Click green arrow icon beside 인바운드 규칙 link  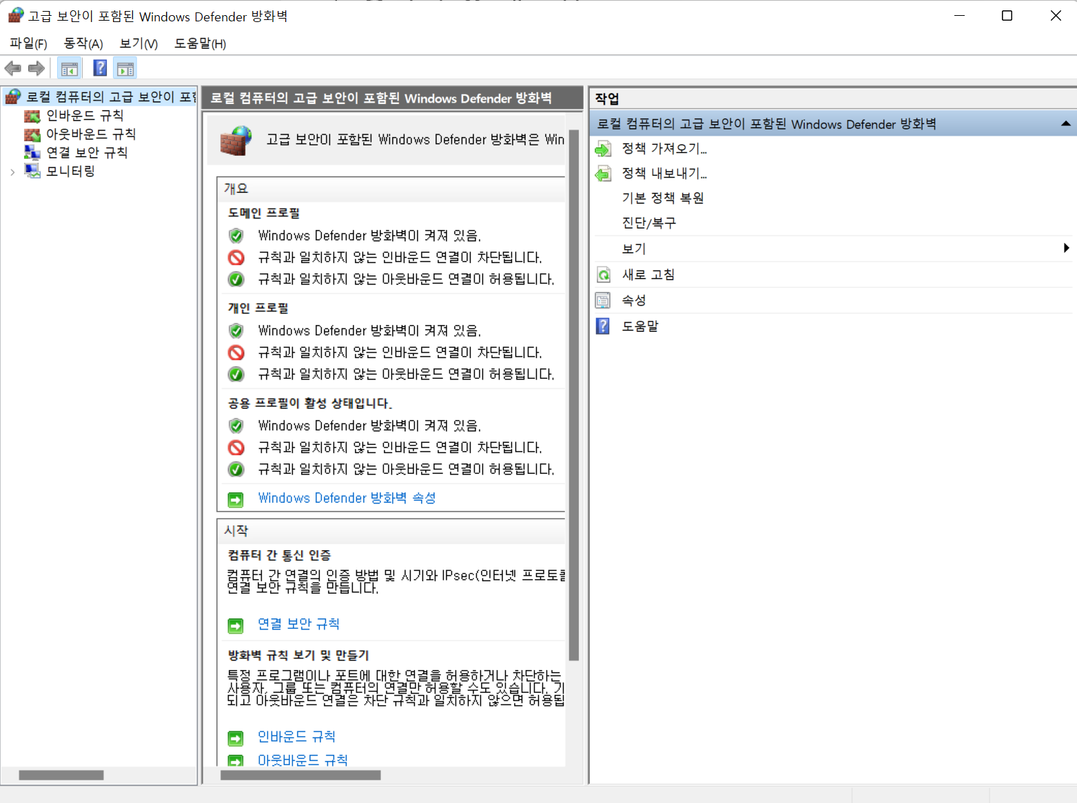click(x=236, y=738)
